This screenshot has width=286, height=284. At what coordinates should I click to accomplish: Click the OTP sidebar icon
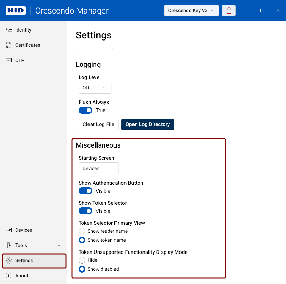[x=9, y=60]
